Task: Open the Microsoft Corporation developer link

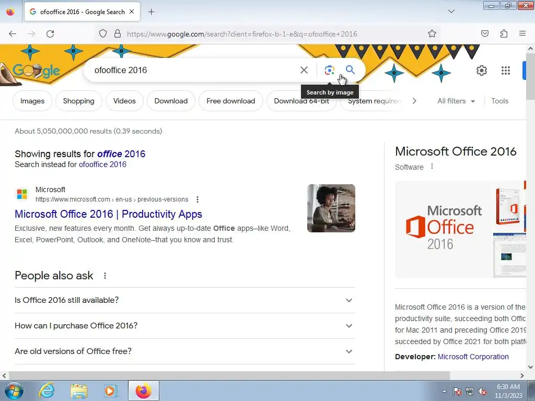Action: click(473, 357)
